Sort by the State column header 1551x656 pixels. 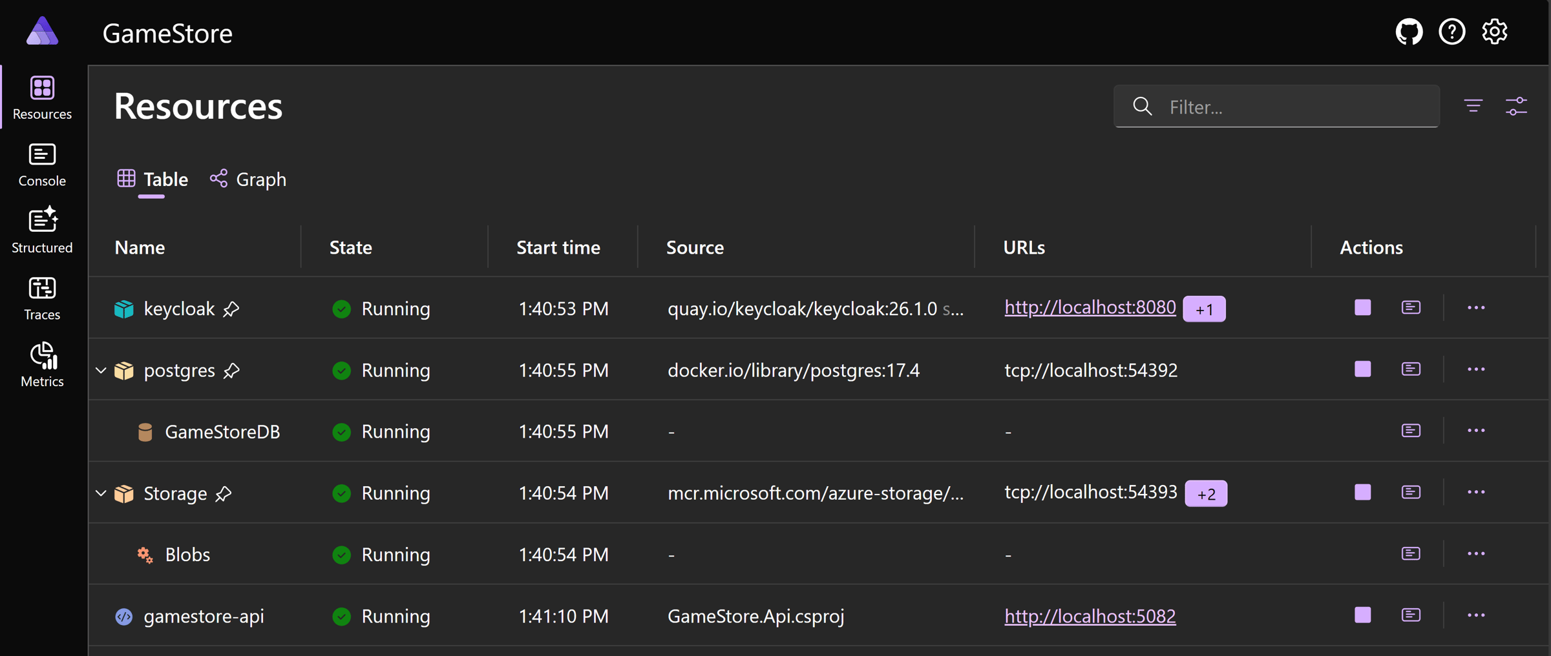pyautogui.click(x=350, y=247)
